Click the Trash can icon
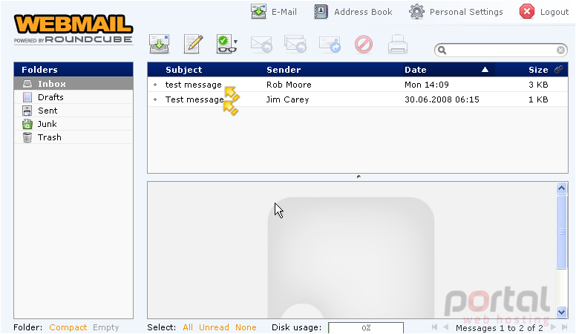 pyautogui.click(x=27, y=137)
